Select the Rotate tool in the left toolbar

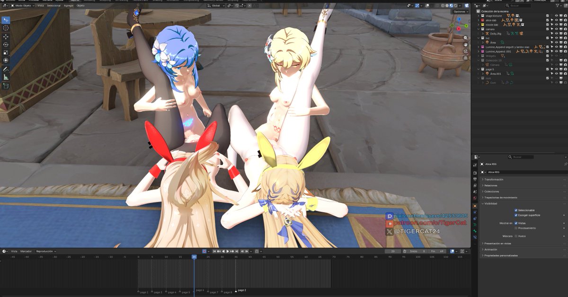tap(6, 44)
